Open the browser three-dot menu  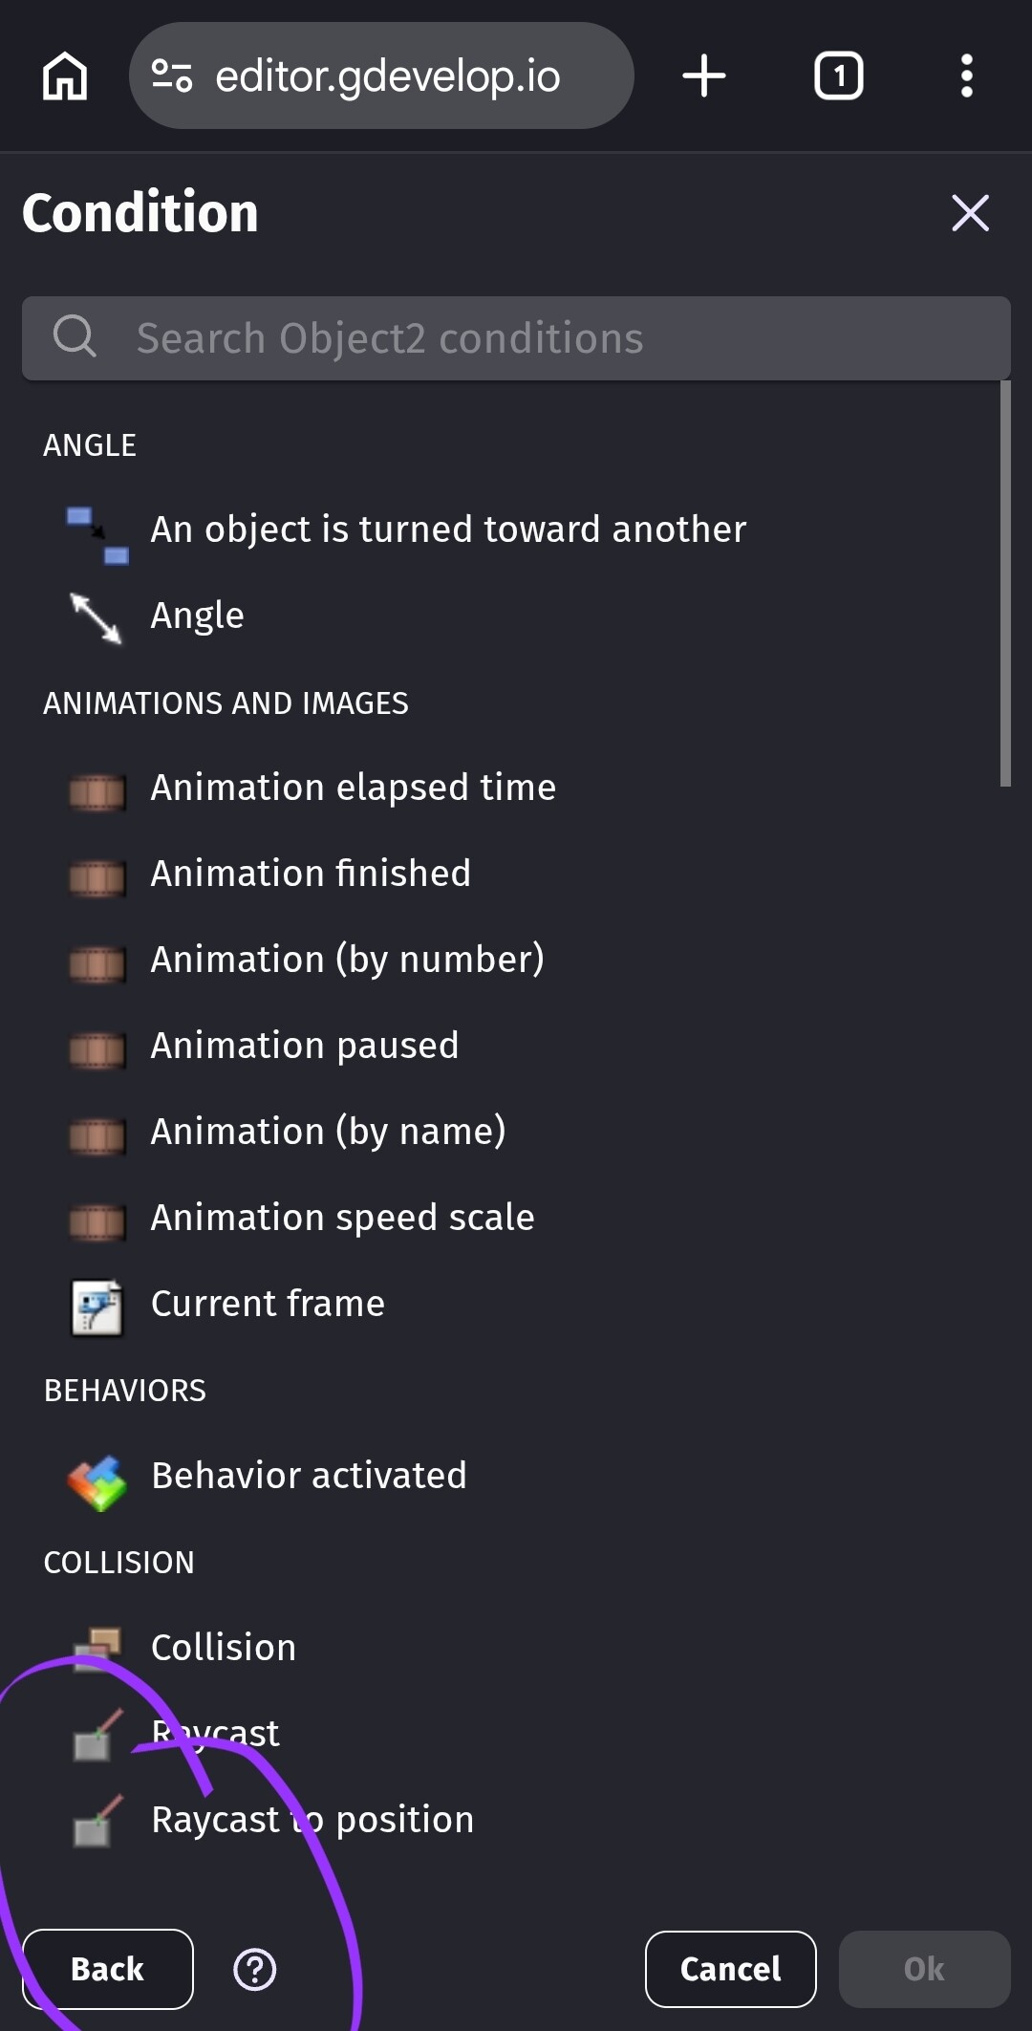966,76
